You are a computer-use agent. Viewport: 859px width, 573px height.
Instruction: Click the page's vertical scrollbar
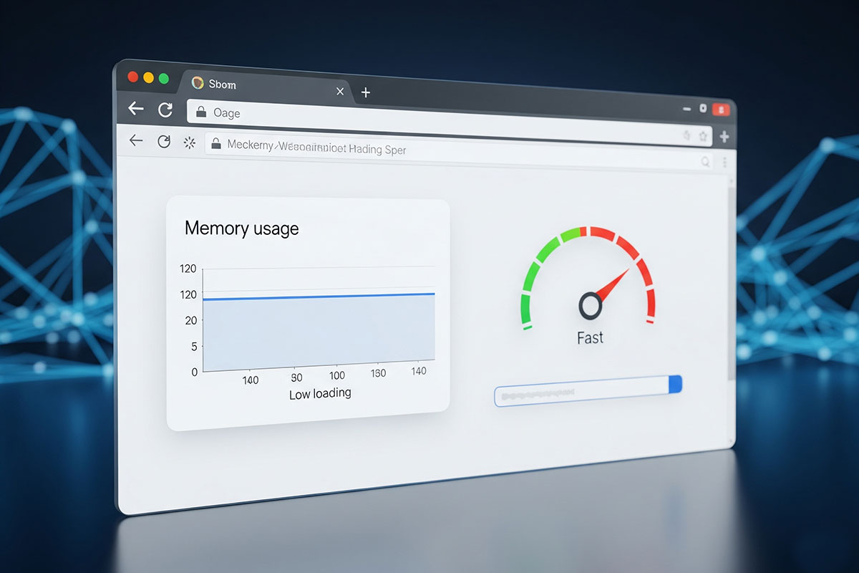point(731,283)
